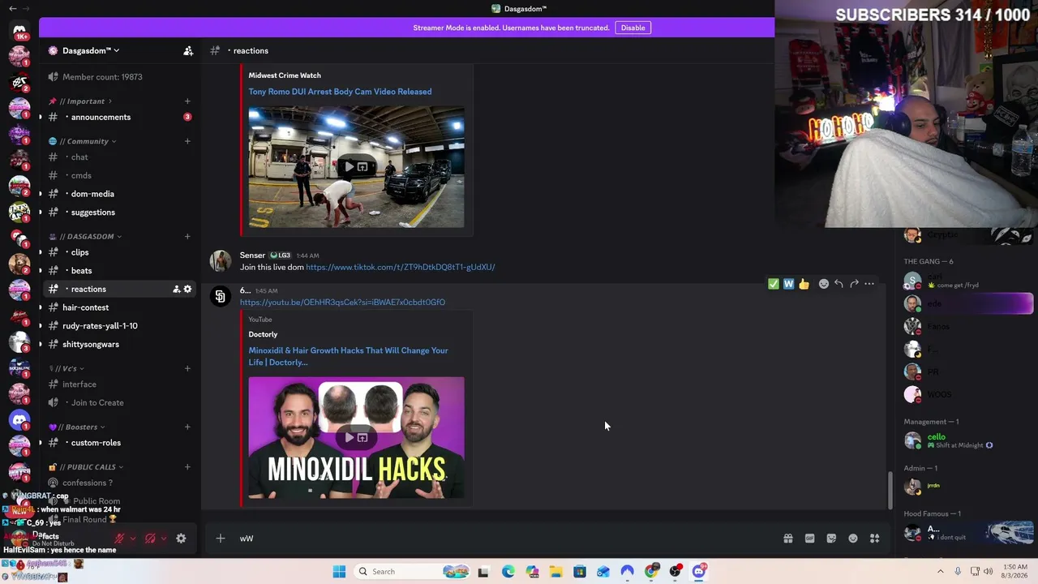
Task: Open the sticker picker icon
Action: (831, 538)
